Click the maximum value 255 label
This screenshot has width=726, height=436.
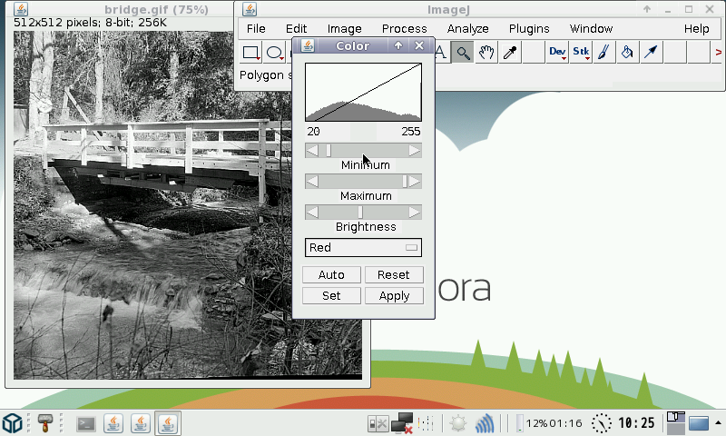(x=411, y=132)
